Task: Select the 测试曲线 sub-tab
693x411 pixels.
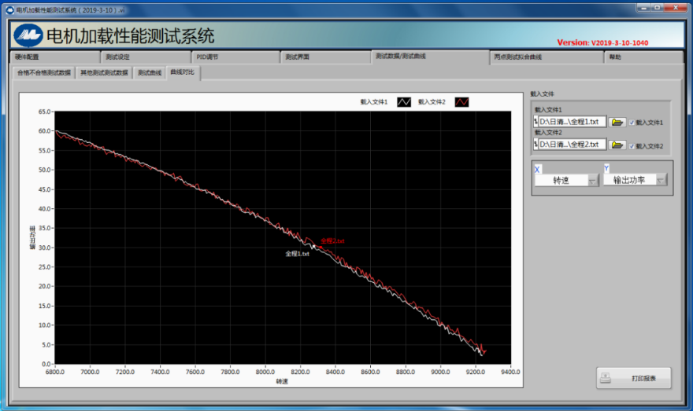Action: pos(150,73)
